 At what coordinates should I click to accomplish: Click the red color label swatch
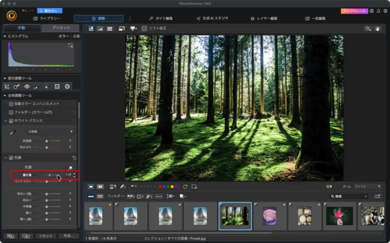click(160, 187)
